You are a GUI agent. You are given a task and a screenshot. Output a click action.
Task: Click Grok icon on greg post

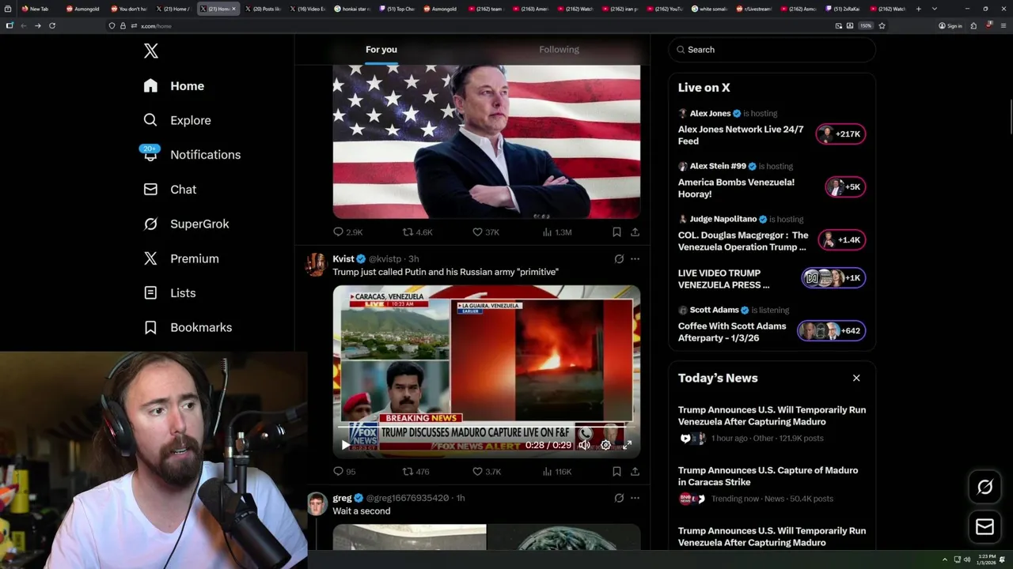(619, 498)
